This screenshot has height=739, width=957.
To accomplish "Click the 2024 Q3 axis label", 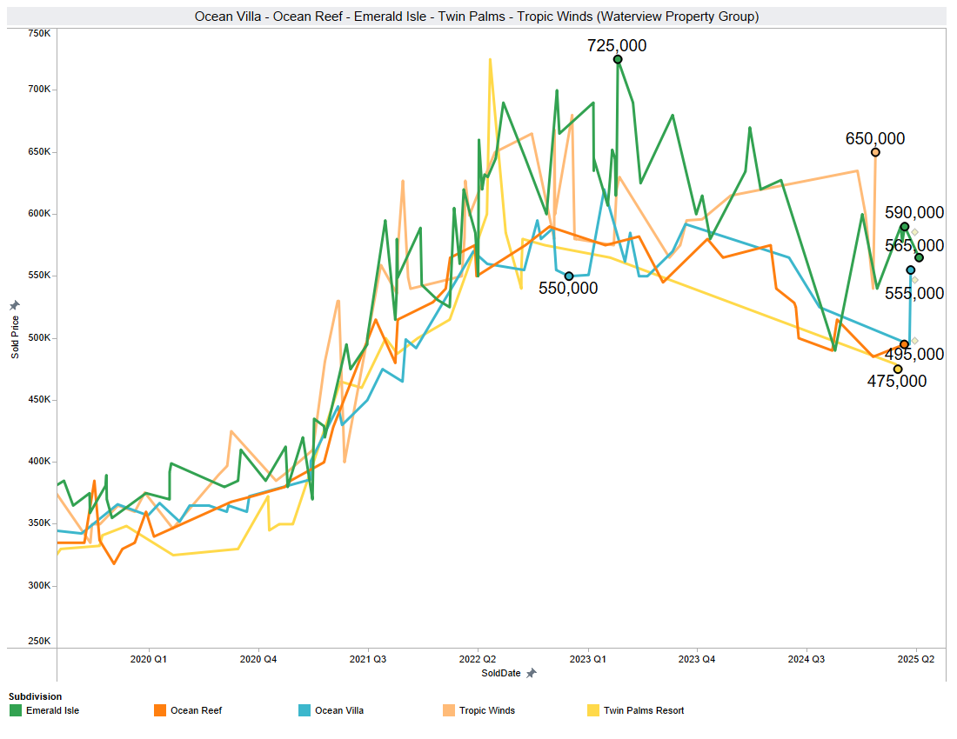I will (x=806, y=659).
